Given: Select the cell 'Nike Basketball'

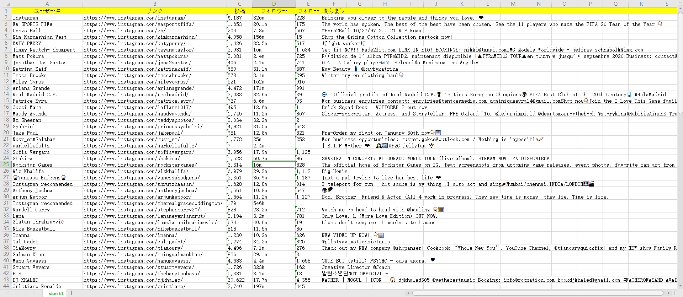Looking at the screenshot, I should click(47, 228).
